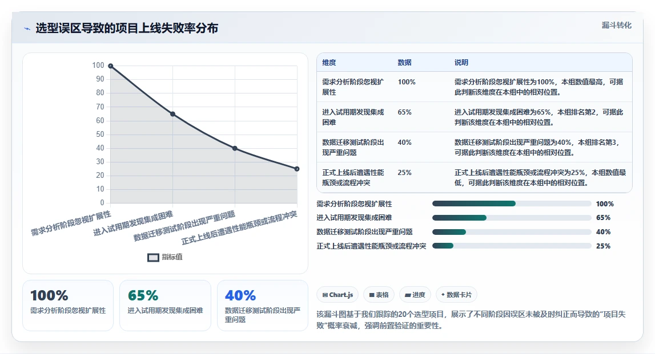Click the 表格 tag
The height and width of the screenshot is (354, 655).
click(379, 295)
